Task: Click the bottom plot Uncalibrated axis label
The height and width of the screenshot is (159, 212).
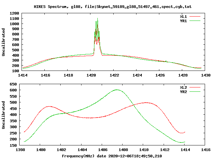Action: pyautogui.click(x=3, y=115)
